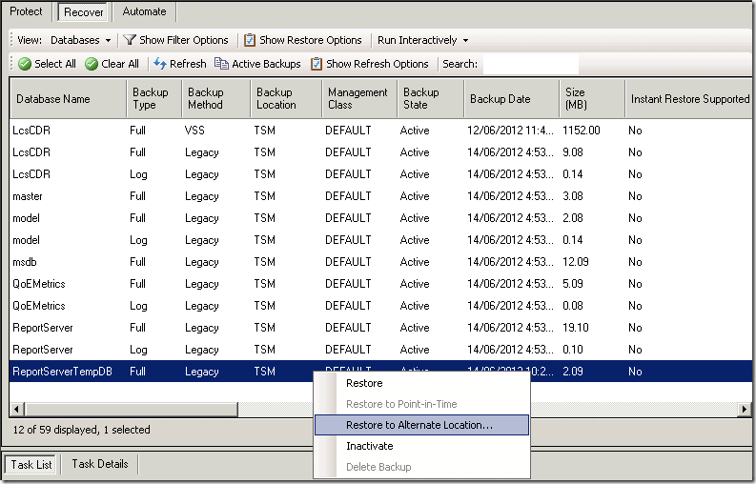Open the View Databases dropdown
756x484 pixels.
click(x=80, y=40)
